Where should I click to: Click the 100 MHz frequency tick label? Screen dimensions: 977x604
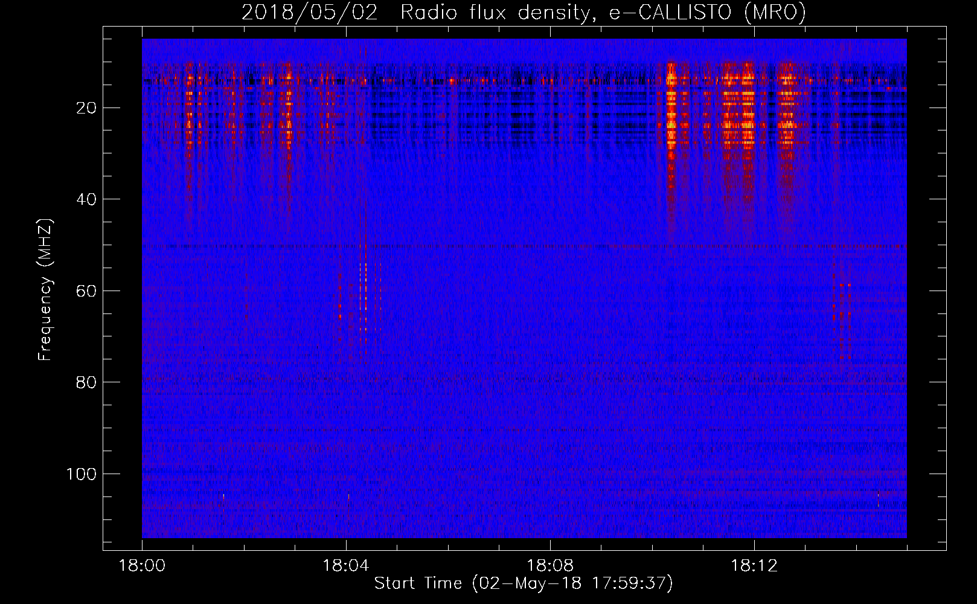coord(82,474)
